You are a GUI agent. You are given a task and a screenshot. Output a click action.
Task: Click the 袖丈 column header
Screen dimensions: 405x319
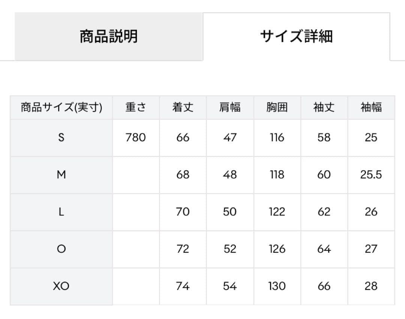click(324, 108)
